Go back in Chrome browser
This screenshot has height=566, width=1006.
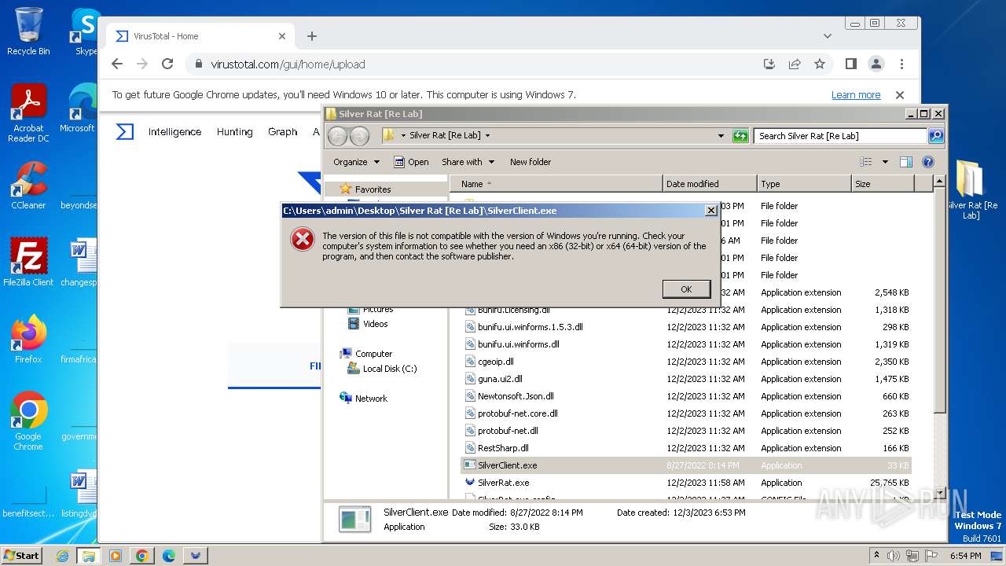[x=117, y=64]
